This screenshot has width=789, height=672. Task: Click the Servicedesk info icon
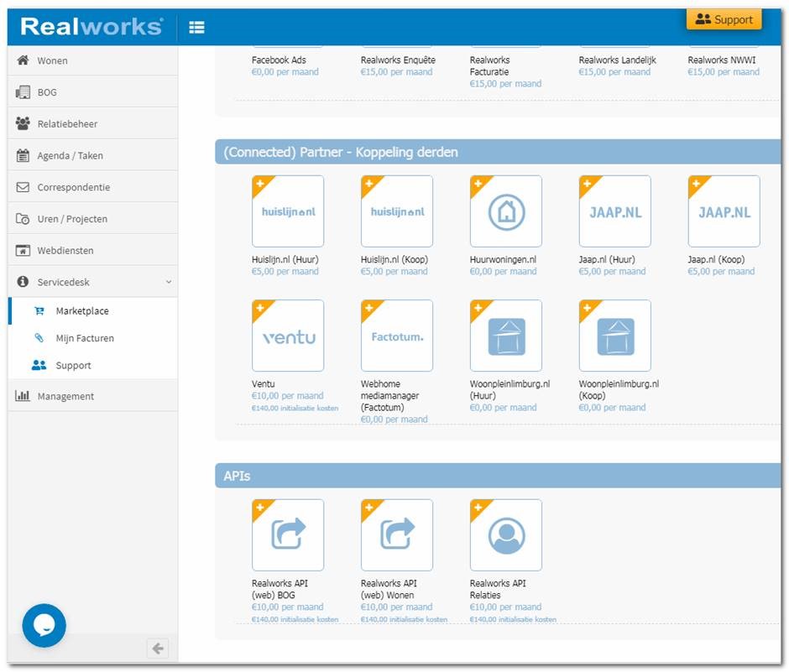click(23, 282)
